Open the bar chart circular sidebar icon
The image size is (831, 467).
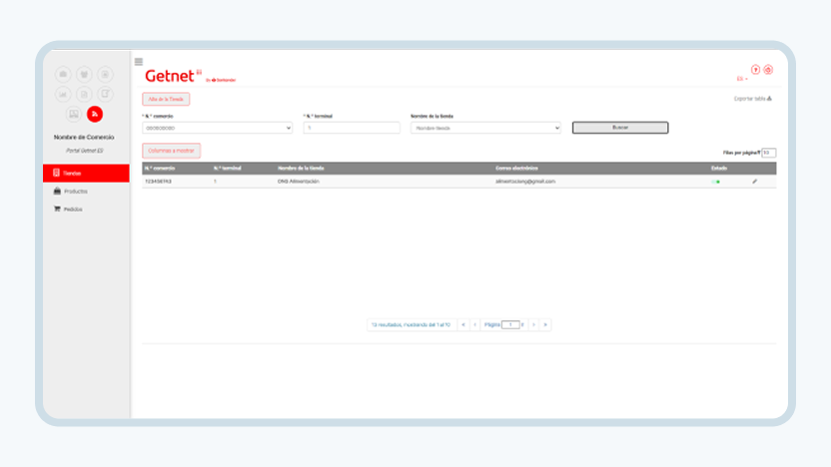pos(63,94)
